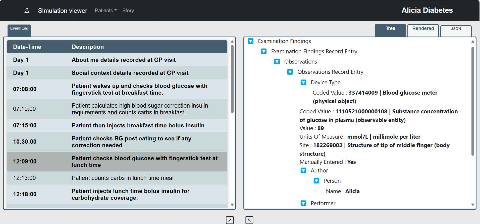Click the user profile icon
480x224 pixels.
coord(27,10)
